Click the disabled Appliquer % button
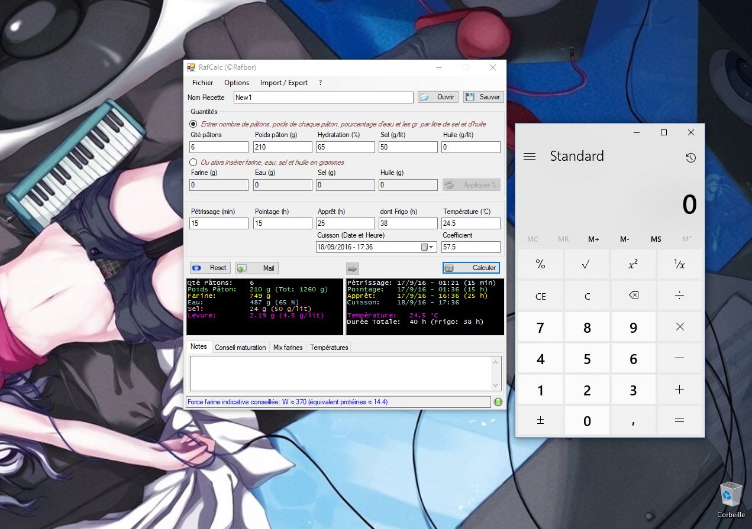The width and height of the screenshot is (752, 529). pos(472,185)
